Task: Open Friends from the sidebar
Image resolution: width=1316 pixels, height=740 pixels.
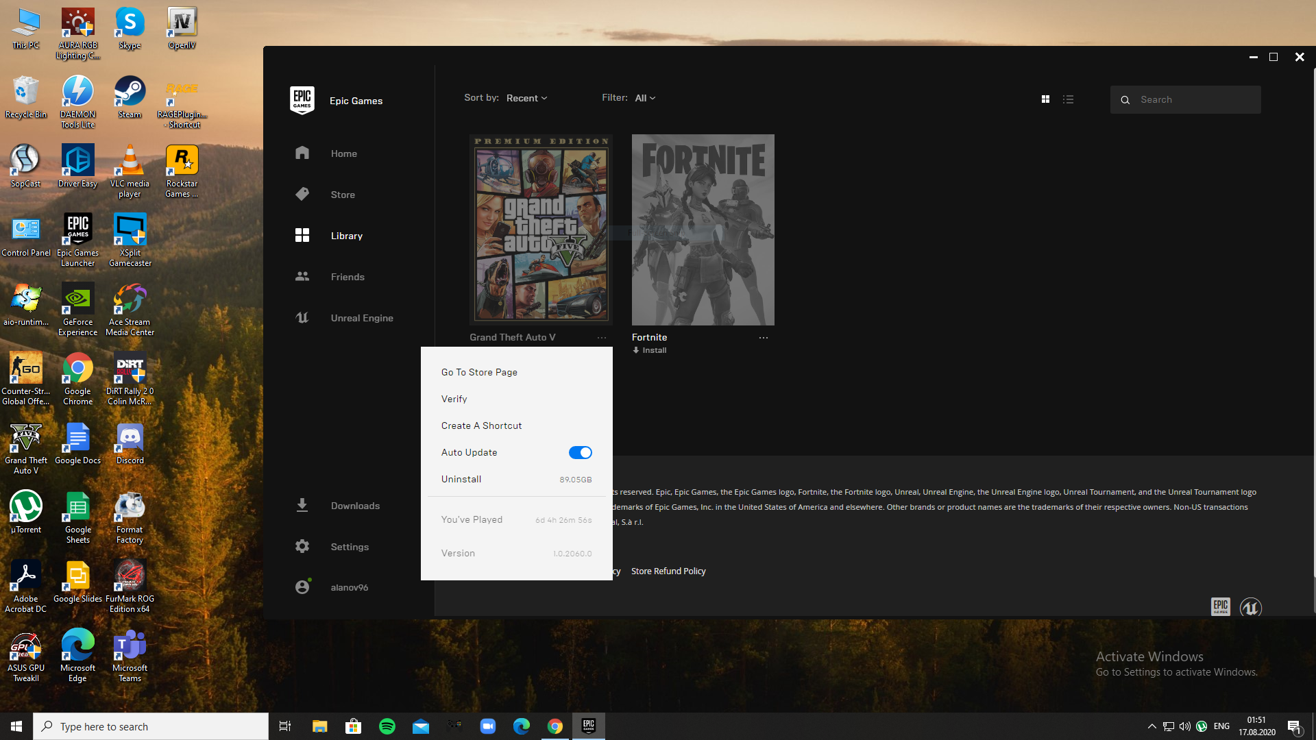Action: click(347, 277)
